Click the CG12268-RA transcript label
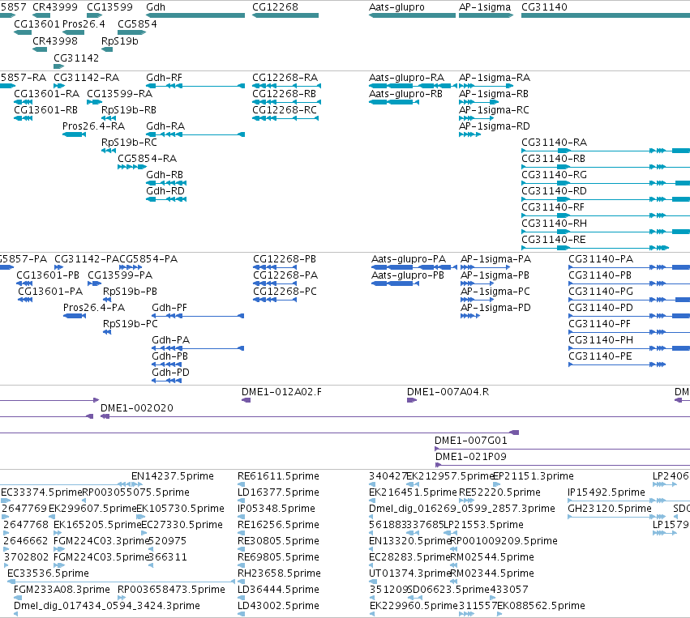Image resolution: width=690 pixels, height=618 pixels. pos(285,78)
